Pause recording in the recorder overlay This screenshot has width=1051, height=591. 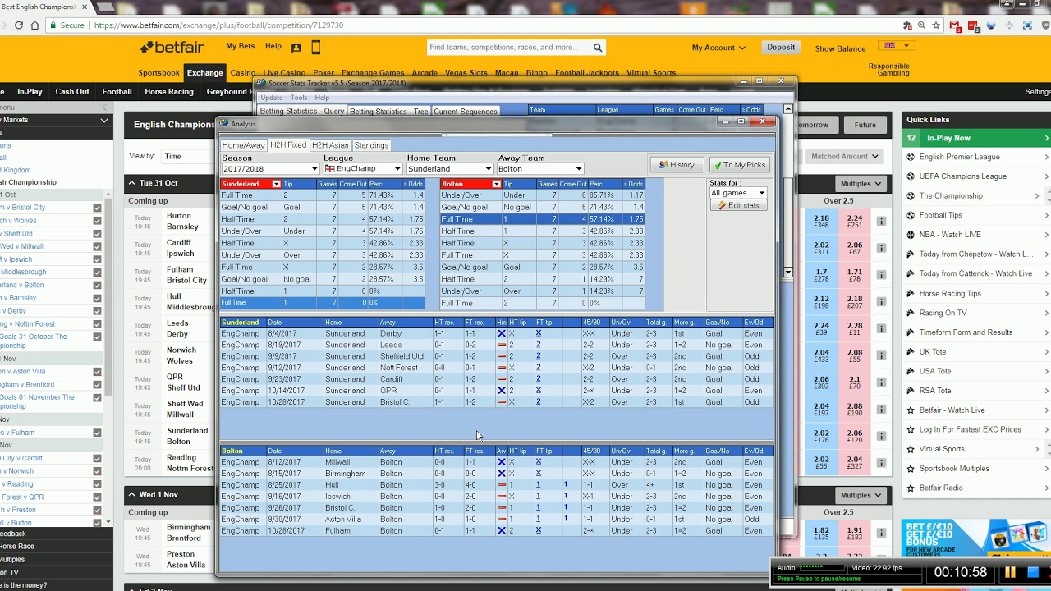click(x=1011, y=572)
